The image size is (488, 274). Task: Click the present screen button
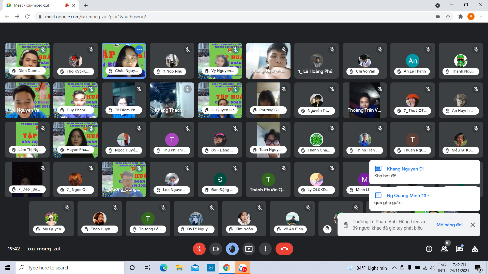pyautogui.click(x=249, y=249)
